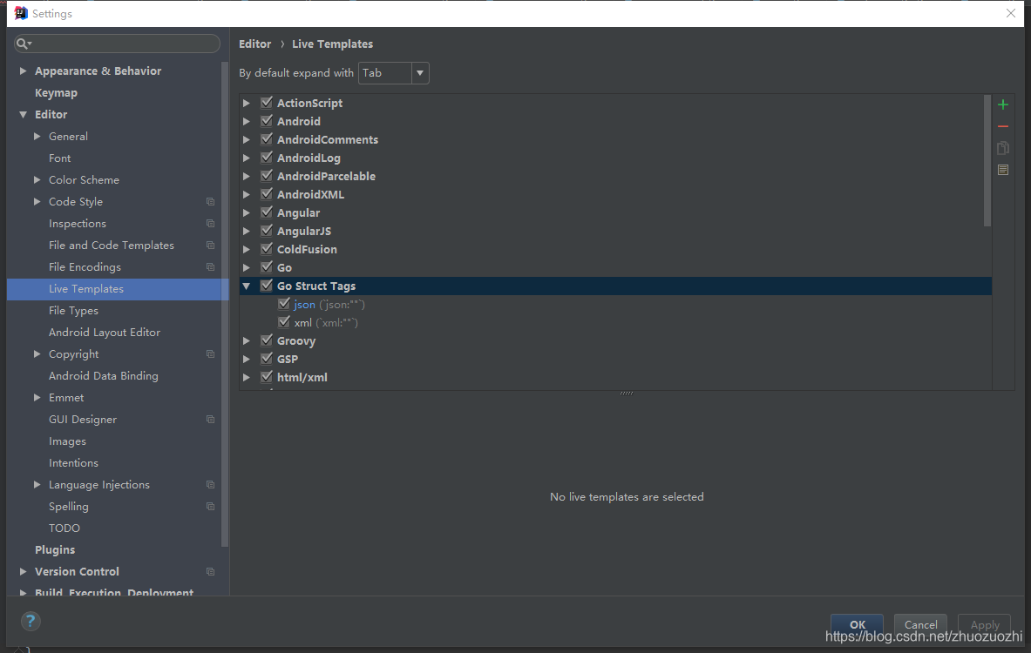Open the TODO settings page
1031x653 pixels.
click(64, 528)
